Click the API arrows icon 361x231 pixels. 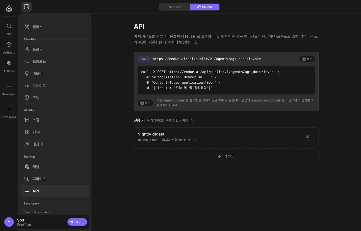[x=27, y=191]
